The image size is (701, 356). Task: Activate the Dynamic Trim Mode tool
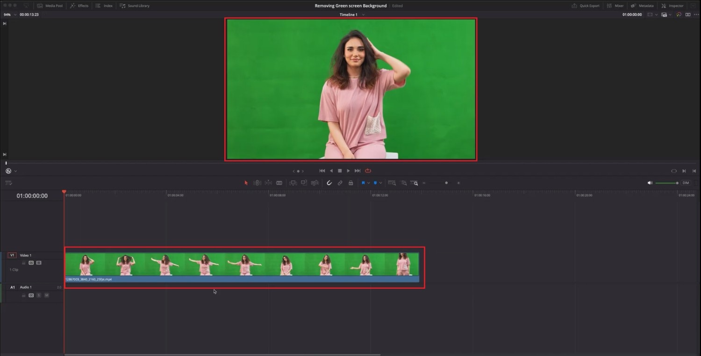(x=268, y=183)
